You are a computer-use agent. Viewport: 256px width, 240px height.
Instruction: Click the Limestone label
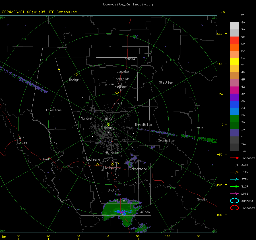54,110
